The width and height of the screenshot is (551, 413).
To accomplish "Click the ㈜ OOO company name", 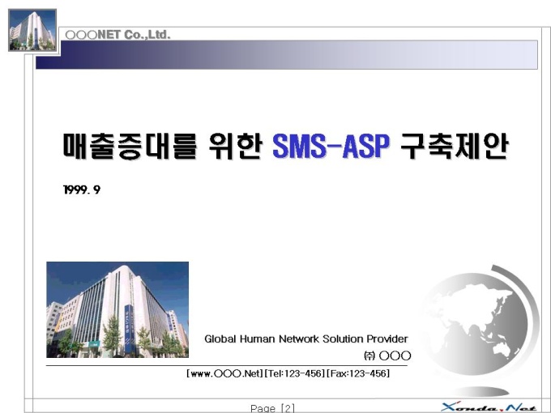I will (387, 356).
